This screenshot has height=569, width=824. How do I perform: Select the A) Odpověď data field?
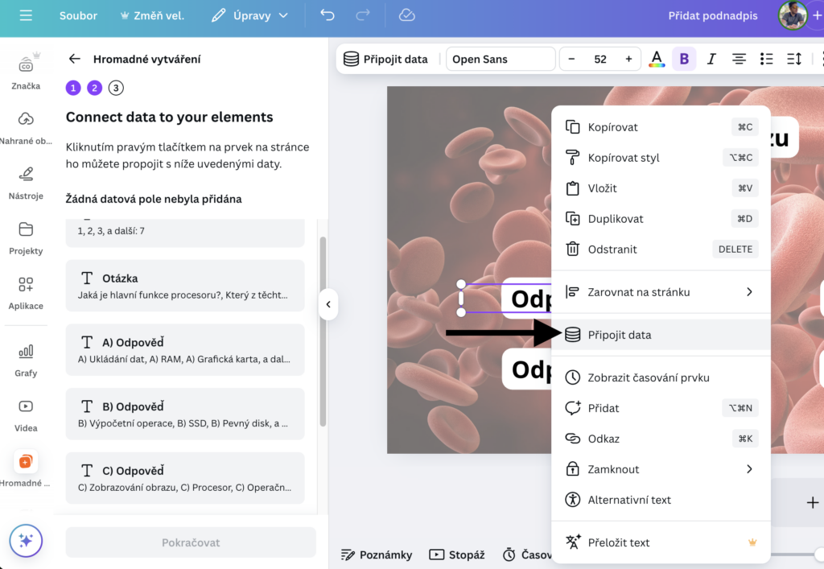click(x=185, y=350)
